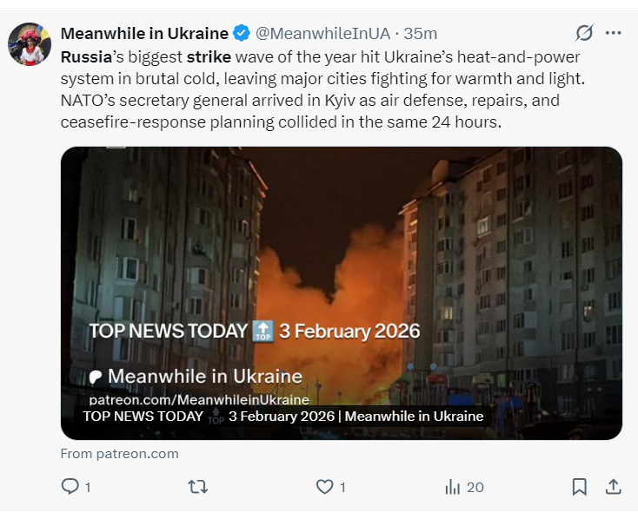The image size is (638, 512).
Task: Click the 'TOP NEWS TODAY' card title caption
Action: (282, 416)
